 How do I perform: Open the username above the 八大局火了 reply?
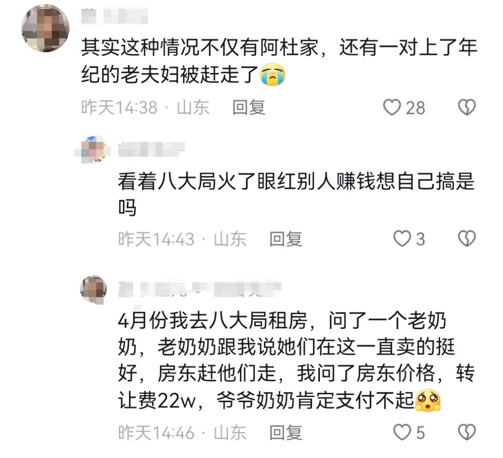[150, 149]
